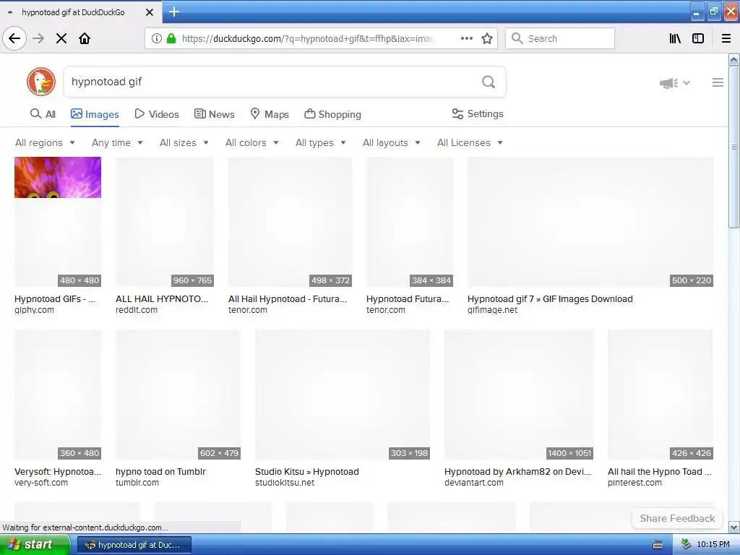Switch to the All results tab
This screenshot has width=740, height=555.
(x=43, y=114)
